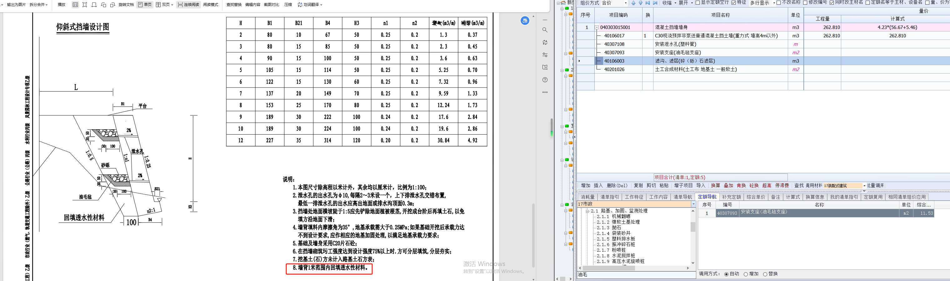Open the 多行显示 dropdown

click(x=774, y=3)
